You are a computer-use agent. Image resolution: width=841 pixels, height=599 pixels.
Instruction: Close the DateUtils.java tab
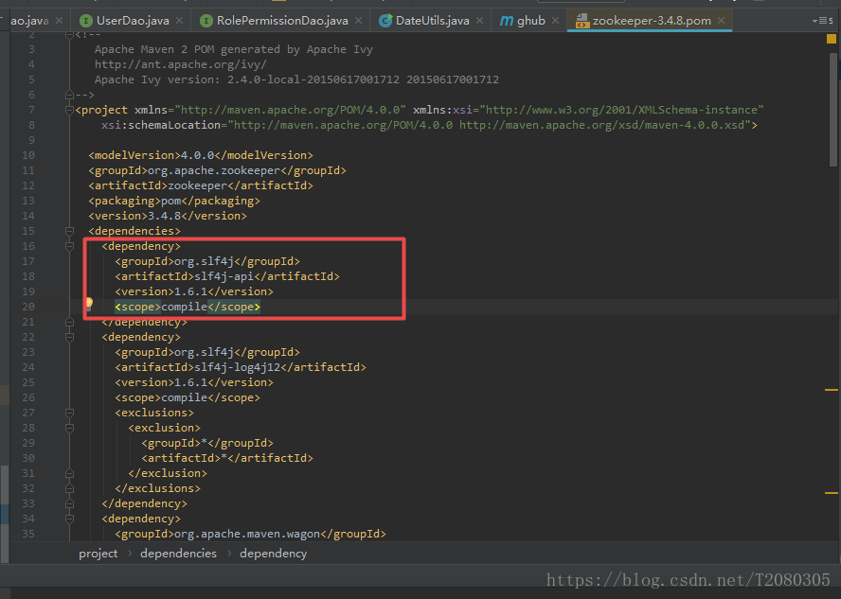(479, 21)
